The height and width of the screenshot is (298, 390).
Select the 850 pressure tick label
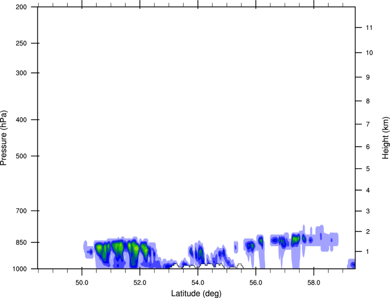tap(21, 243)
